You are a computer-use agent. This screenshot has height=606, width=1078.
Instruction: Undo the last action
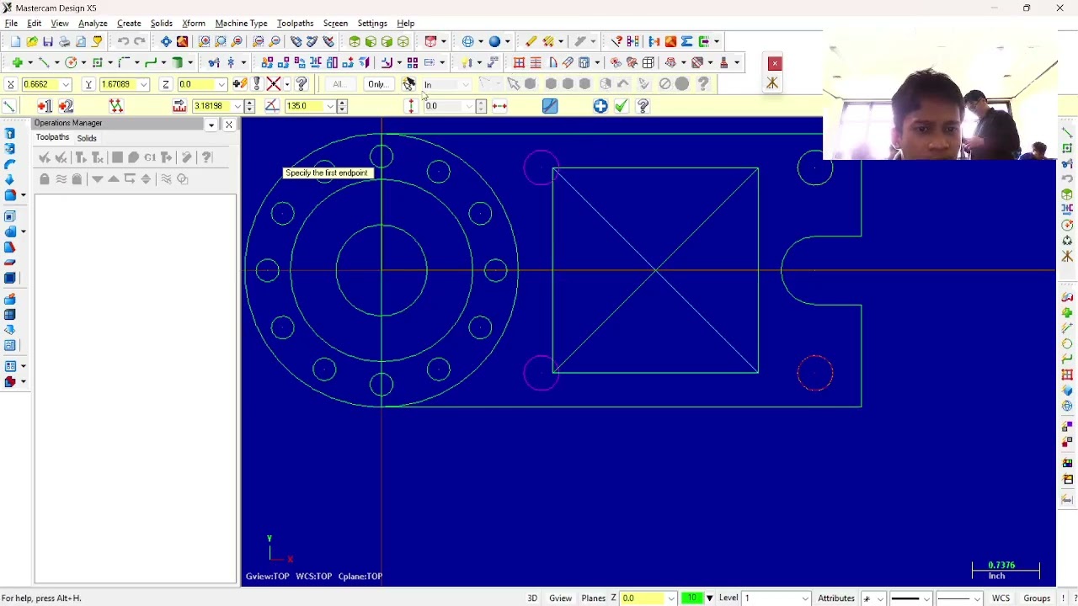[123, 41]
